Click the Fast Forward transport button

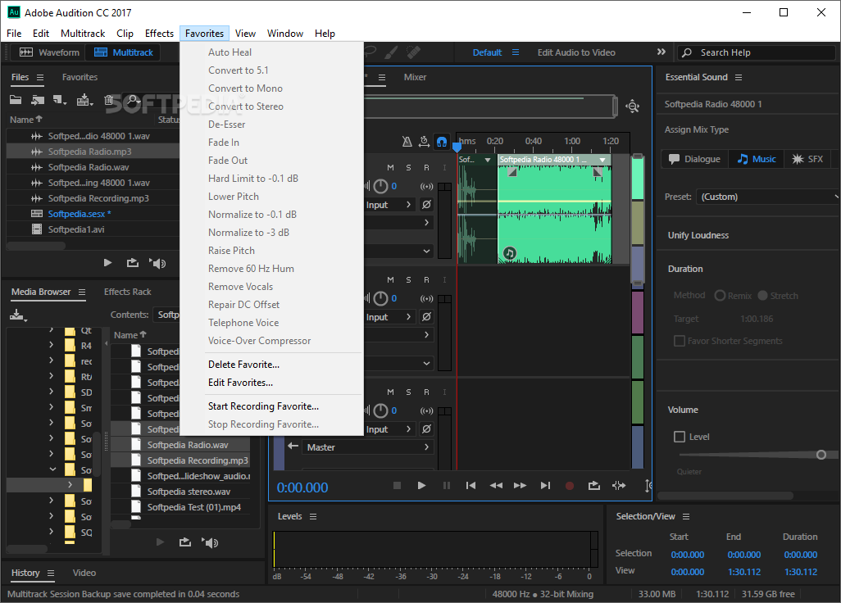click(520, 486)
